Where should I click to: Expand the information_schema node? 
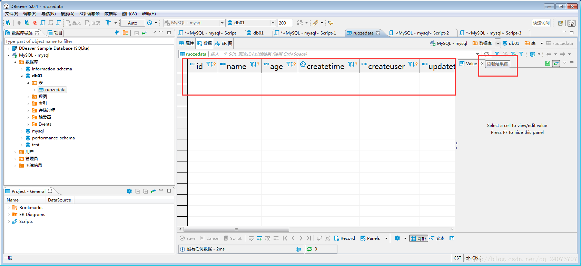coord(22,69)
